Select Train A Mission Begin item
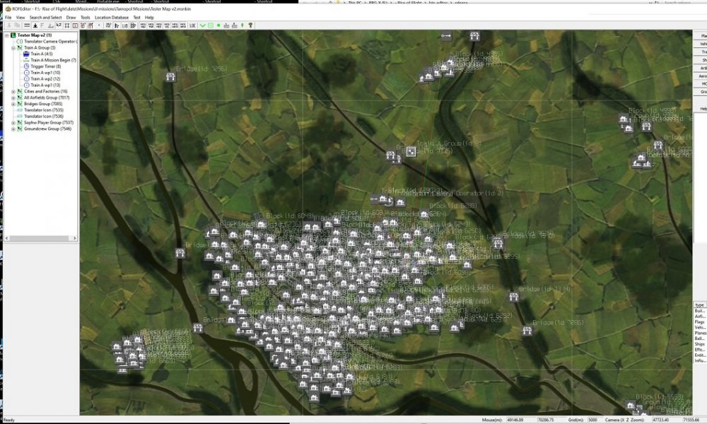707x424 pixels. pos(53,60)
